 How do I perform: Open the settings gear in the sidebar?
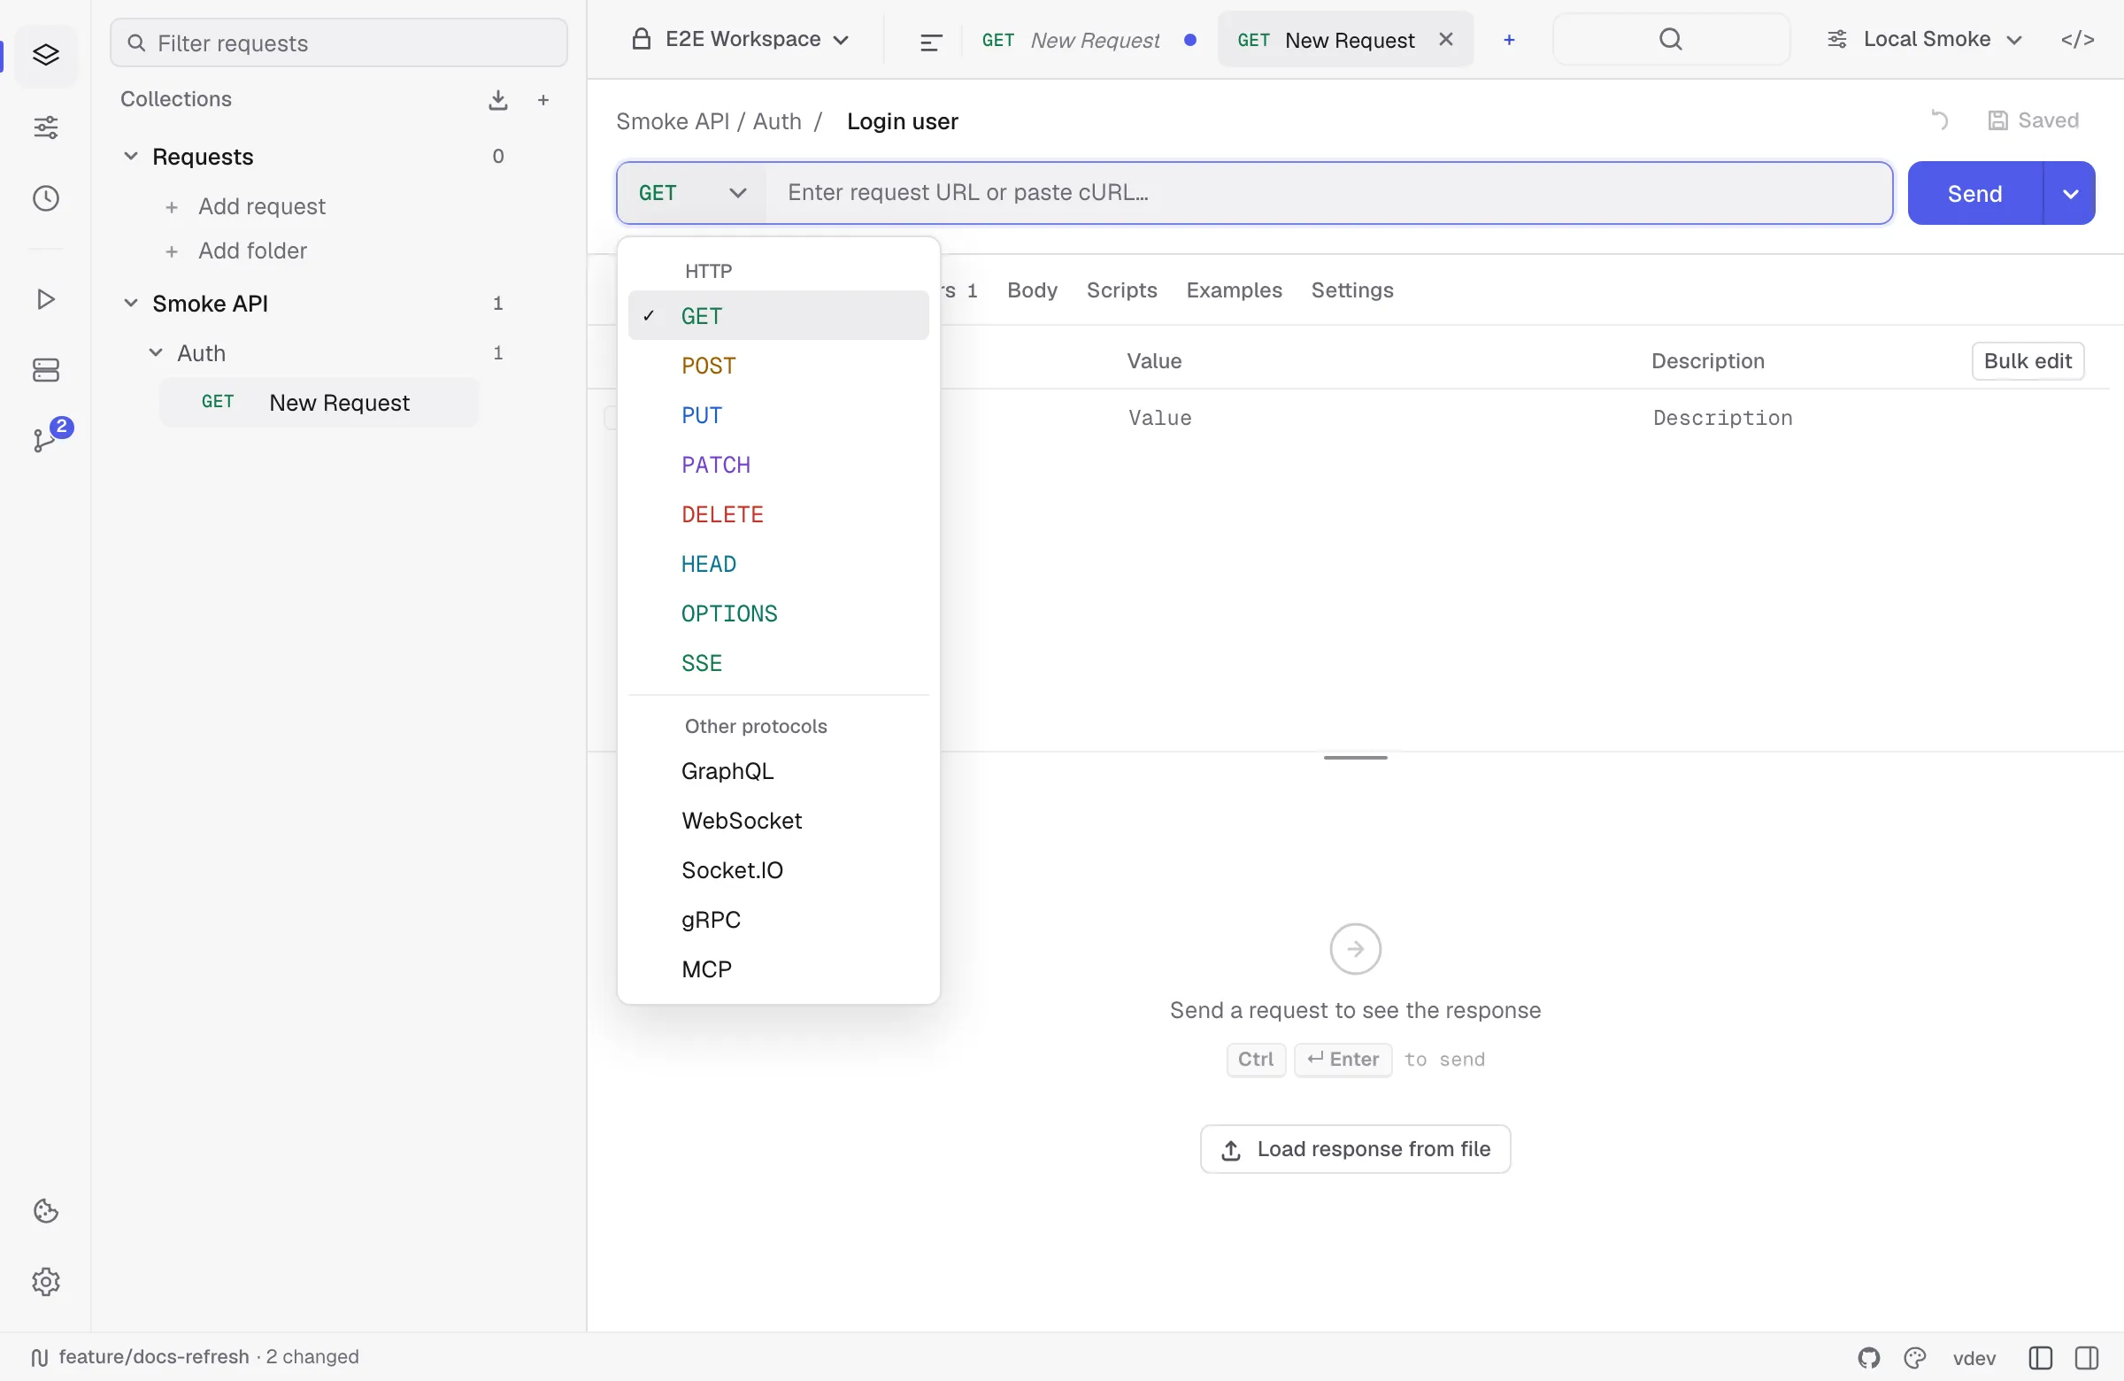45,1282
